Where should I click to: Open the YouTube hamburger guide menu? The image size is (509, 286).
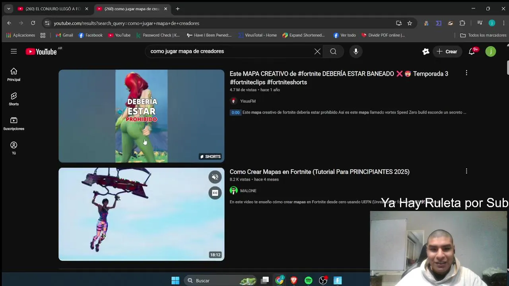point(14,51)
